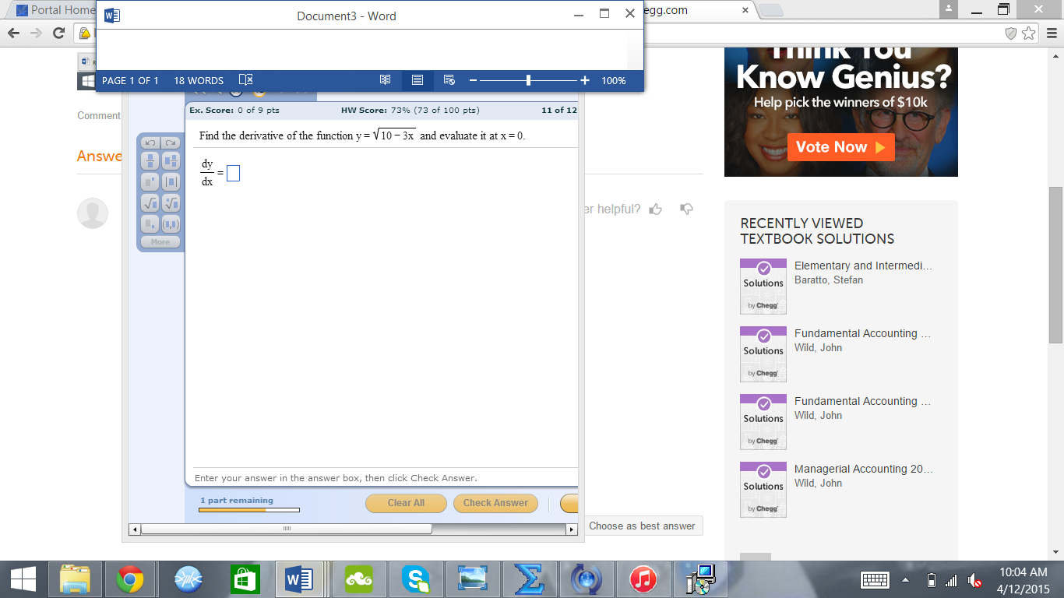Viewport: 1064px width, 598px height.
Task: Open the Sigma math app on the taskbar
Action: click(x=530, y=579)
